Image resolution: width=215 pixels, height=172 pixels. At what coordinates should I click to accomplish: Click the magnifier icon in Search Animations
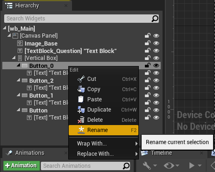pos(126,166)
